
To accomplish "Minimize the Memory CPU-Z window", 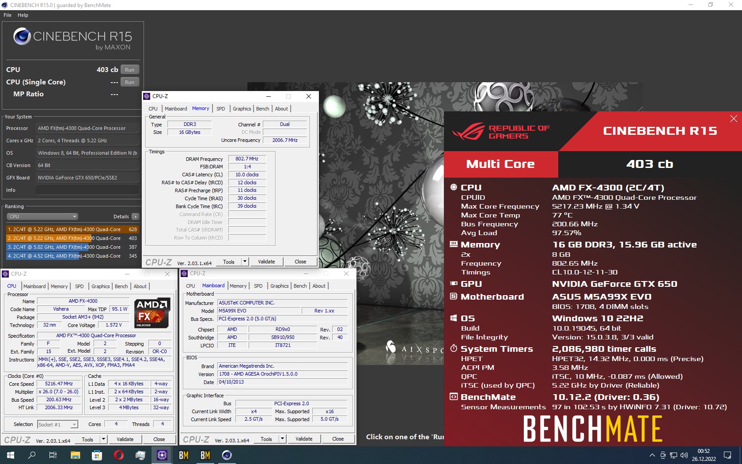I will [x=268, y=96].
